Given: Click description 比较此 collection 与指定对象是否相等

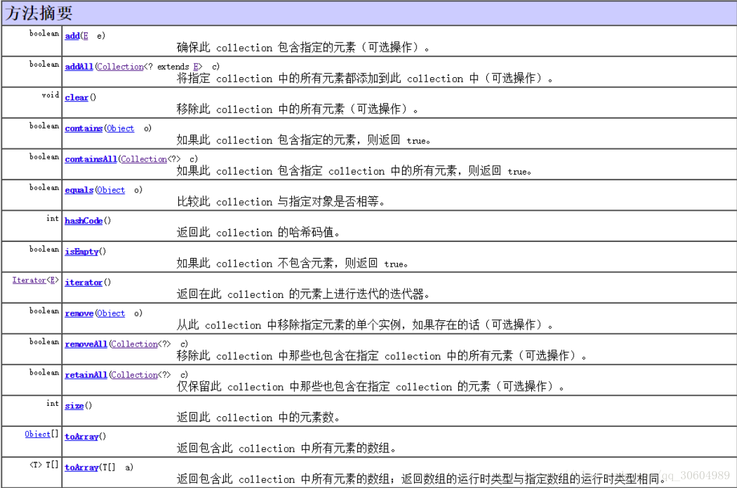Looking at the screenshot, I should coord(281,202).
